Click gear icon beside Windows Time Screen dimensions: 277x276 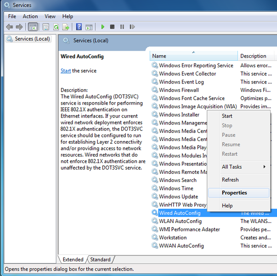coord(154,188)
